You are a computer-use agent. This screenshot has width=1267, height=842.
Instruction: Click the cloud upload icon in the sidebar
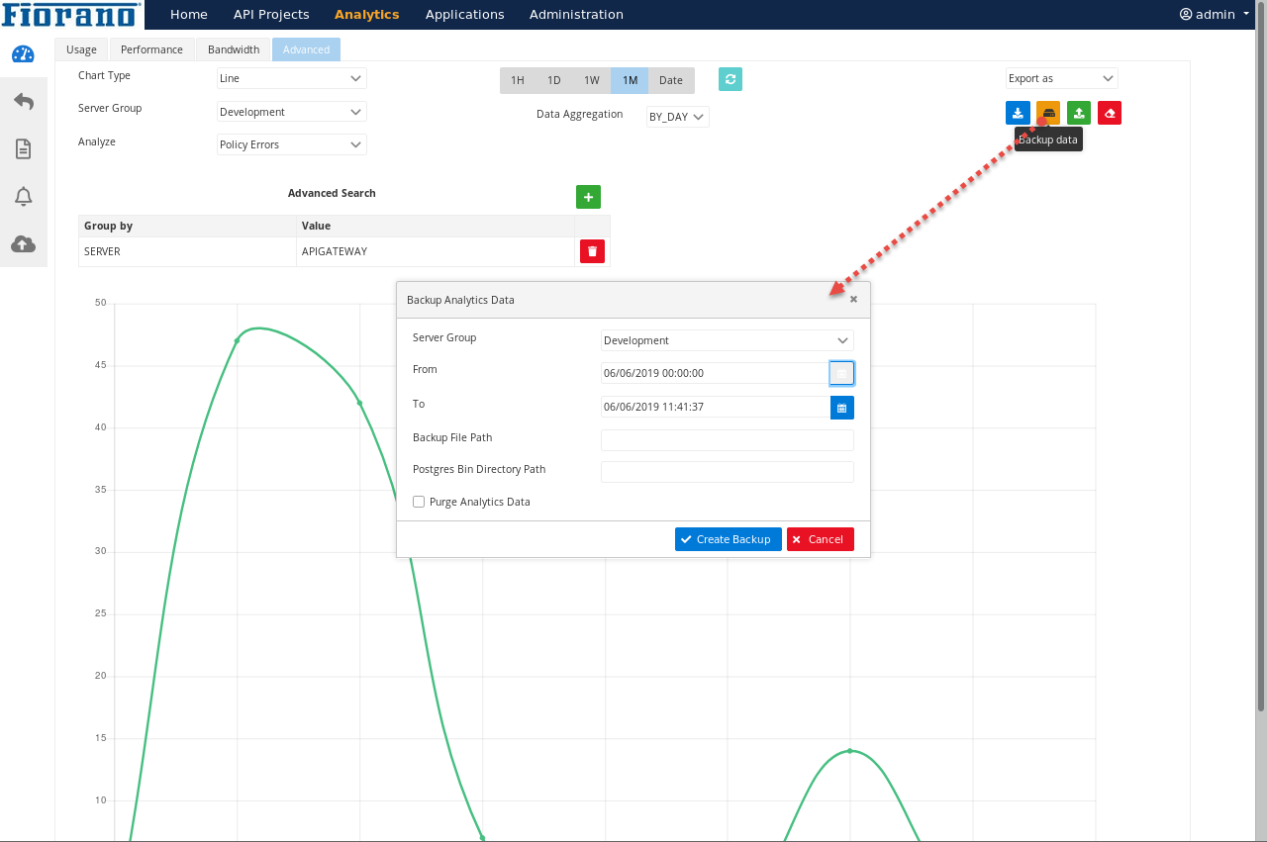(x=24, y=243)
